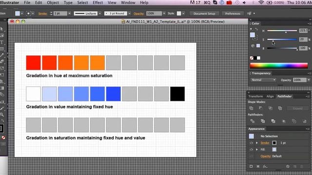Click the Hue slider in the Color panel

point(282,31)
